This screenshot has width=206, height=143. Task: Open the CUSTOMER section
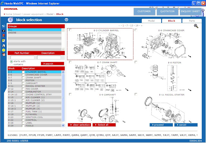pos(144,12)
